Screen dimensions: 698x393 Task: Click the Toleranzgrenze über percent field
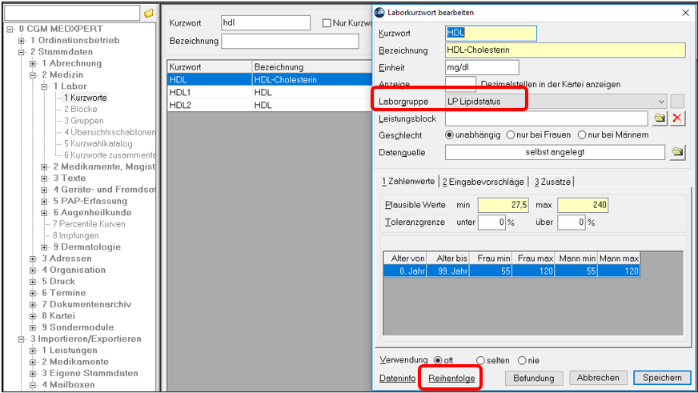pos(572,222)
